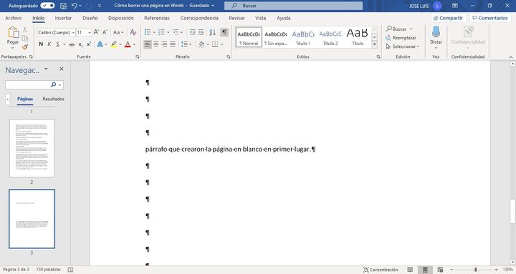This screenshot has width=516, height=274.
Task: Switch to the Insertar tab
Action: click(x=63, y=18)
